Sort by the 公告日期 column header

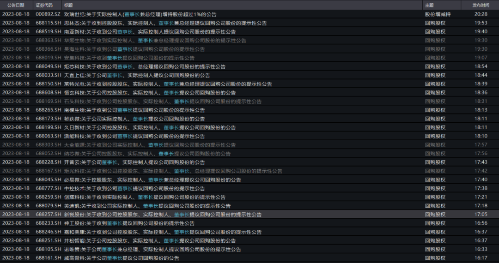[x=16, y=5]
